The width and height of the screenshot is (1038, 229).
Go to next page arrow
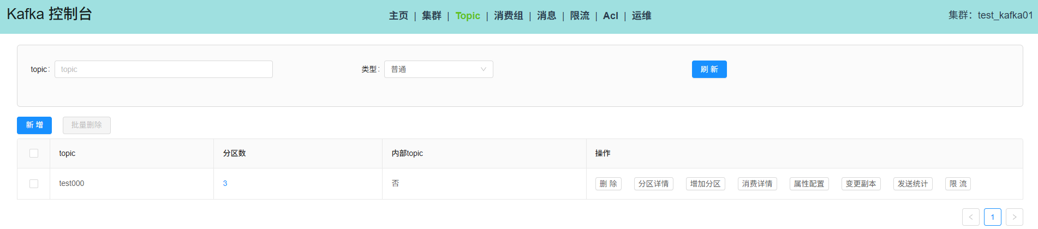point(1015,217)
